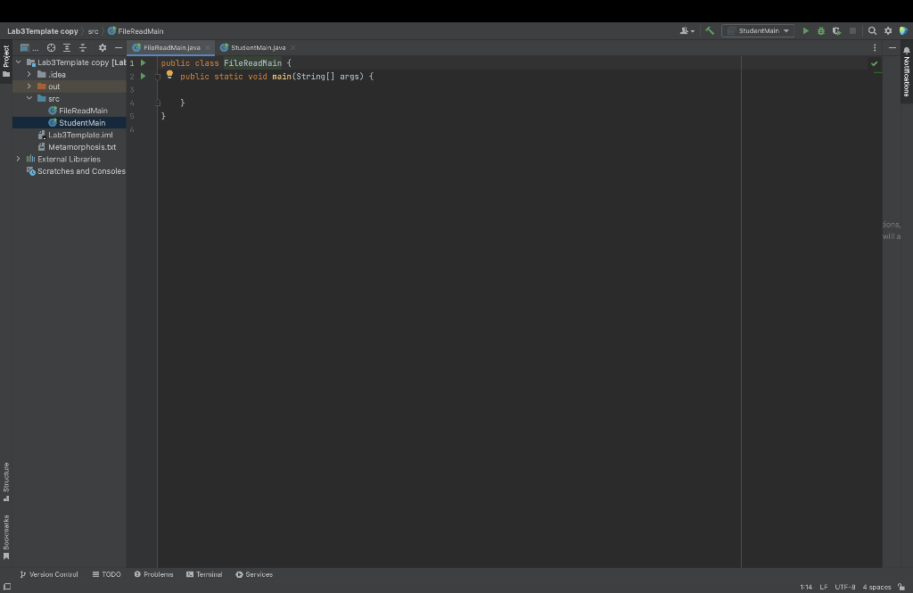This screenshot has height=593, width=913.
Task: Toggle the Project tool window stripe
Action: click(x=6, y=61)
